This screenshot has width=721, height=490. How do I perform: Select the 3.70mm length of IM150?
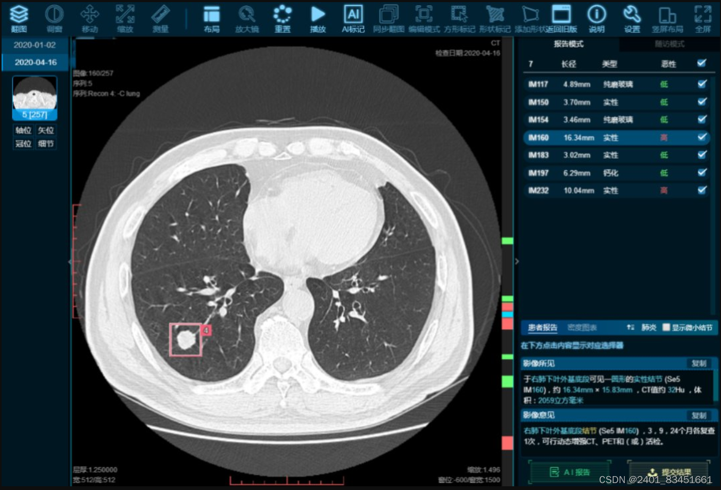coord(577,102)
